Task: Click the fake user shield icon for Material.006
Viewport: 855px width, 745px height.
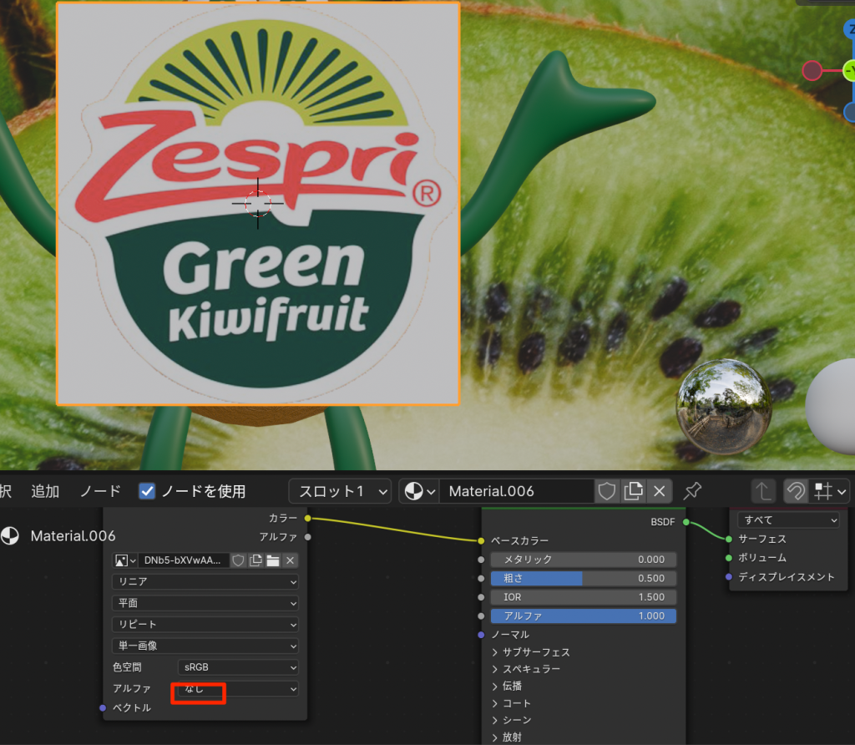Action: [x=607, y=491]
